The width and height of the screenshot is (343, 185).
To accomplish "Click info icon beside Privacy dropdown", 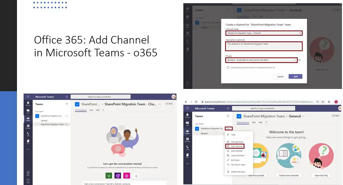I will click(x=300, y=60).
